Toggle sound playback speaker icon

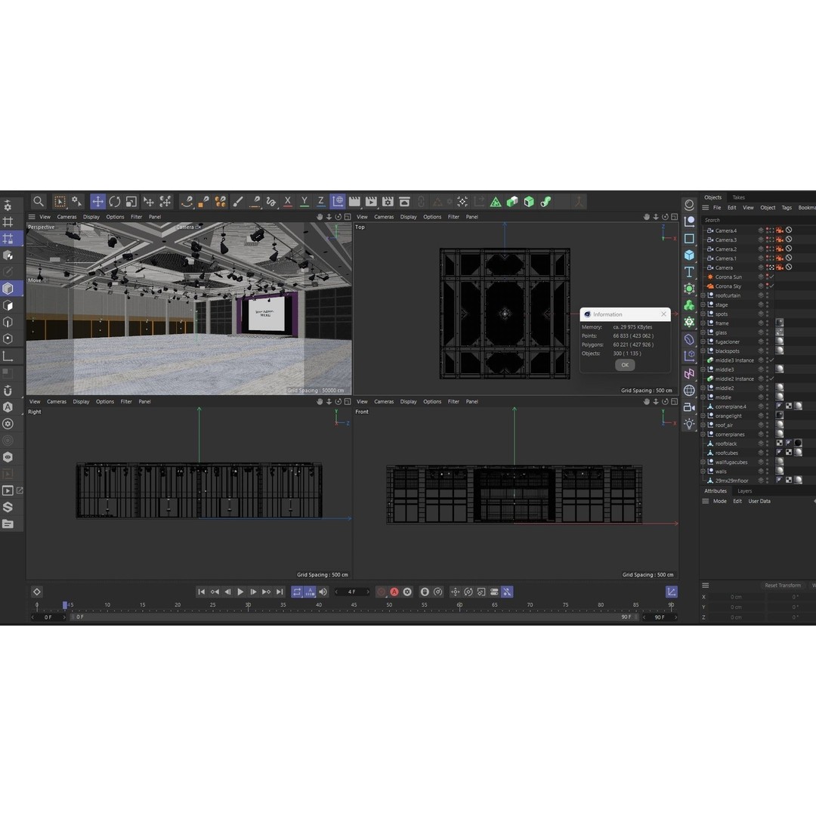click(323, 592)
